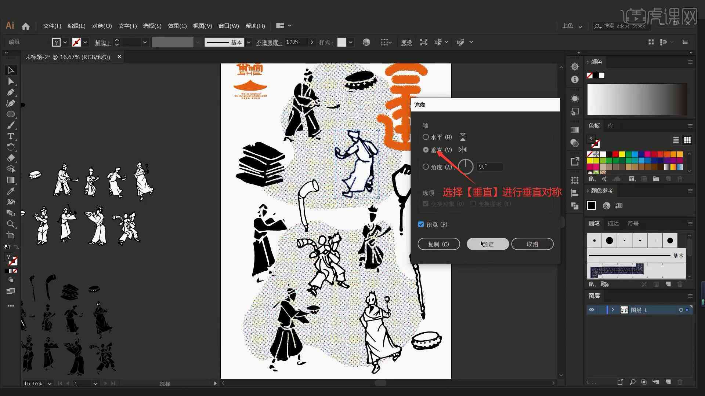705x396 pixels.
Task: Select 水平 (Horizontal) axis radio button
Action: click(x=424, y=137)
